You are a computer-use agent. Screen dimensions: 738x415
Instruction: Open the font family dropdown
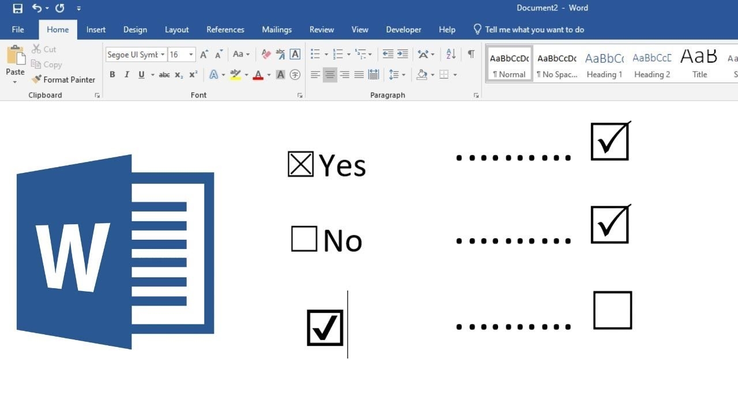point(163,54)
